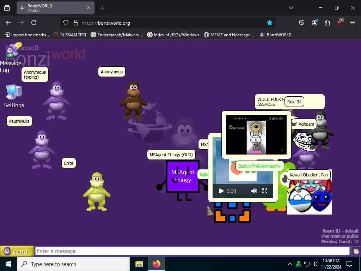Open Endermanch/Malware bookmark
The image size is (361, 271).
coord(116,35)
